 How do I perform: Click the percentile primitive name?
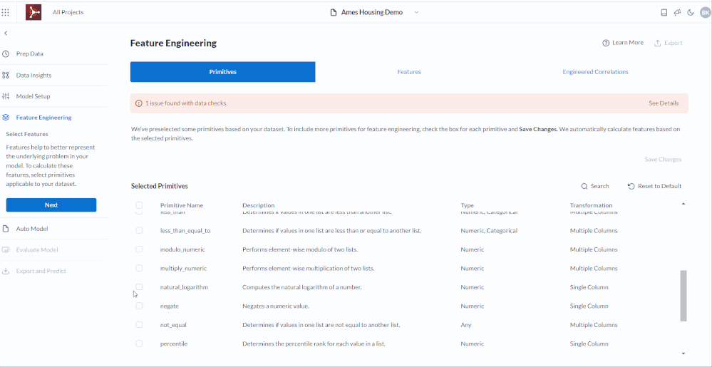[x=174, y=343]
